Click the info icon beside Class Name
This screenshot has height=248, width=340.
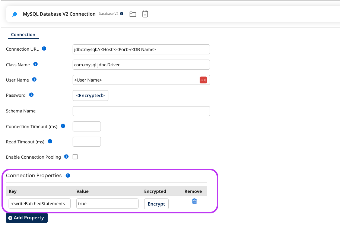pyautogui.click(x=35, y=64)
